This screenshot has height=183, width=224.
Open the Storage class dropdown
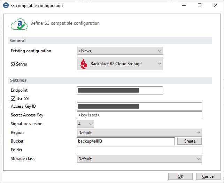[x=139, y=159]
